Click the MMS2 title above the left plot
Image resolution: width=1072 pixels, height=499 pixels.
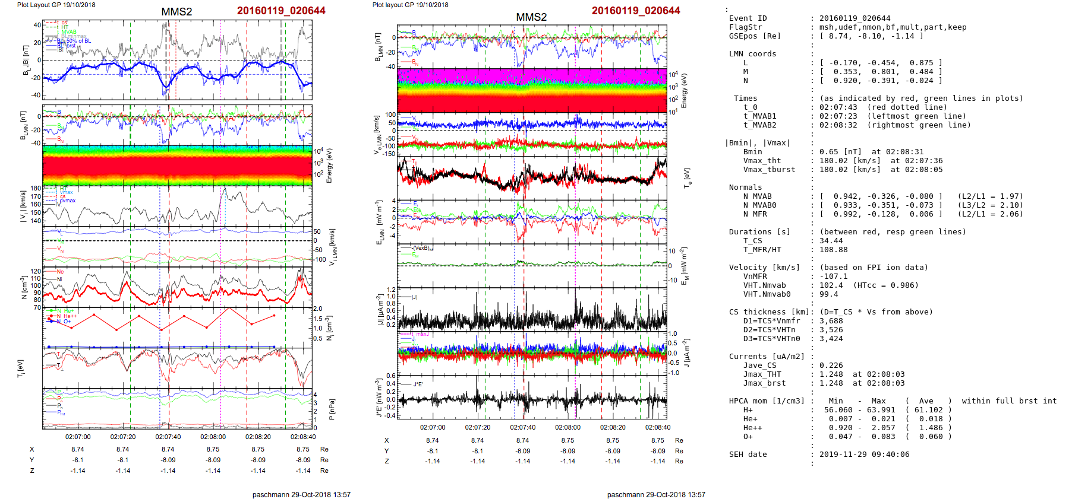coord(176,12)
